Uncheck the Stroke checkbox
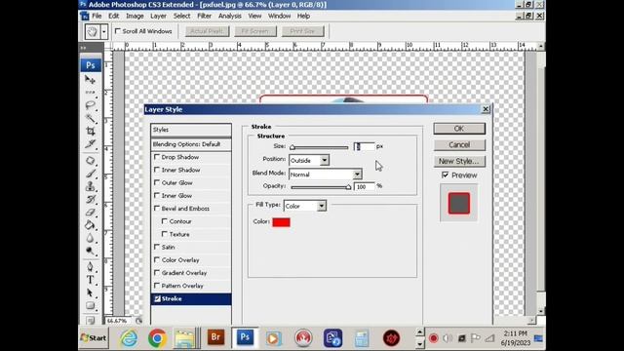The image size is (624, 351). pos(157,298)
